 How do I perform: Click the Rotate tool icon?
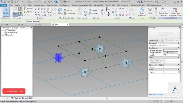[x=116, y=12]
